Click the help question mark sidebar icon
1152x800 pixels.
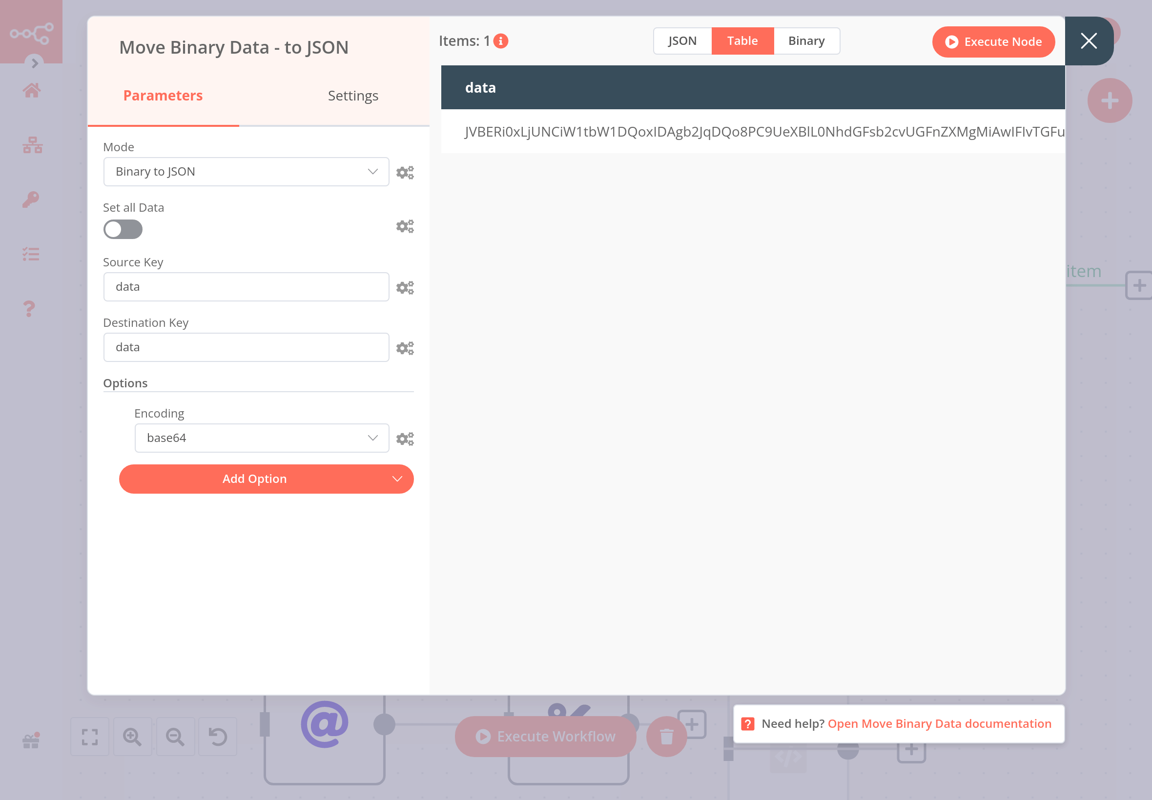(30, 308)
